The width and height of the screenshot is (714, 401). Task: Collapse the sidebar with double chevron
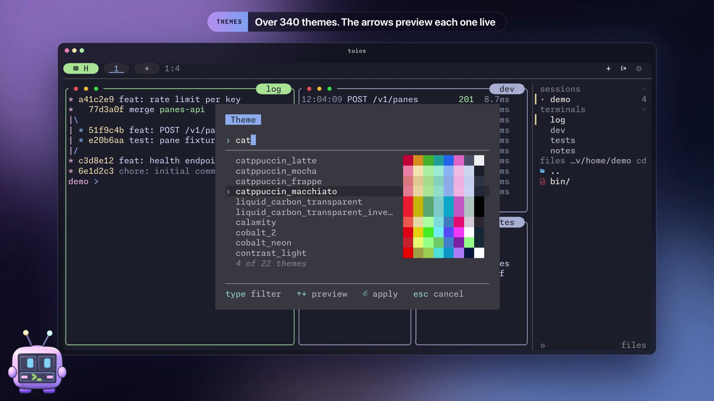pyautogui.click(x=543, y=346)
